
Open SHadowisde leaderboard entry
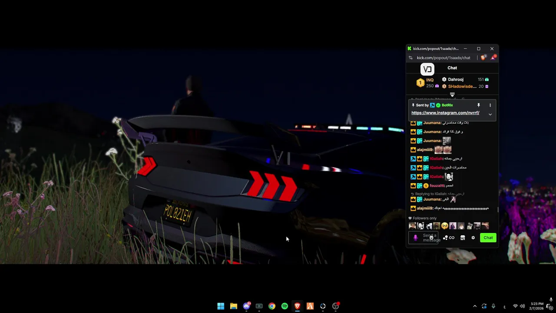462,87
